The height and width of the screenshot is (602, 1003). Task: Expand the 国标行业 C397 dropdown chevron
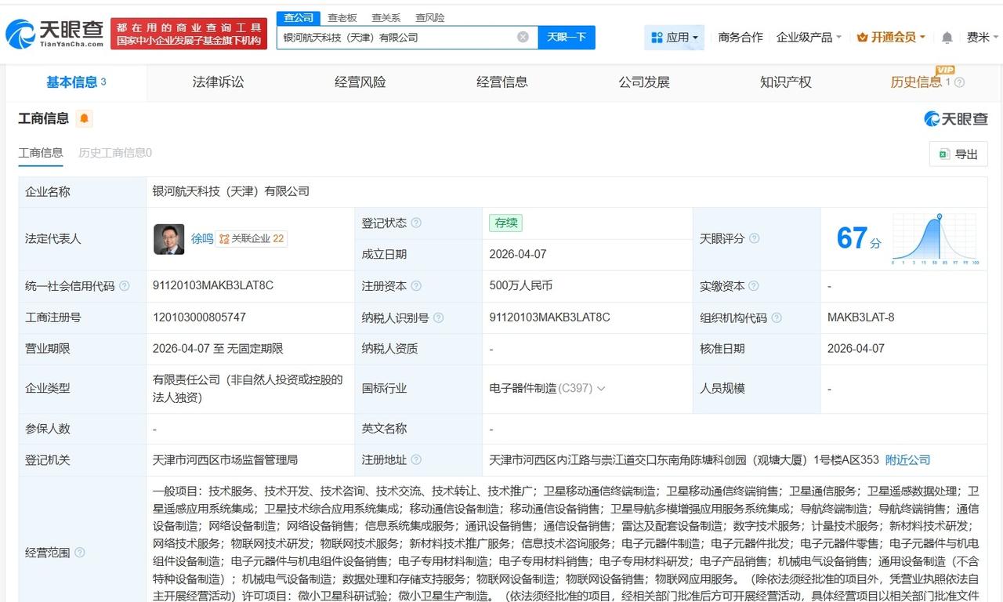(600, 388)
